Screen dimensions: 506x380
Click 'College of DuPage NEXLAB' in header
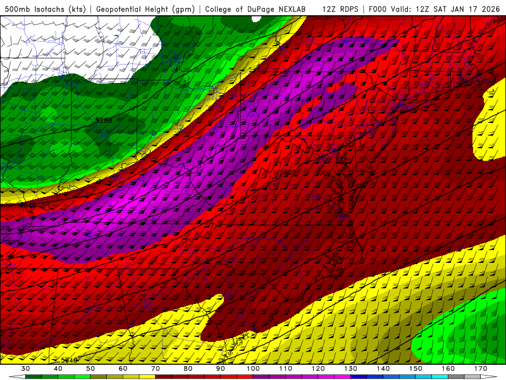[x=255, y=9]
